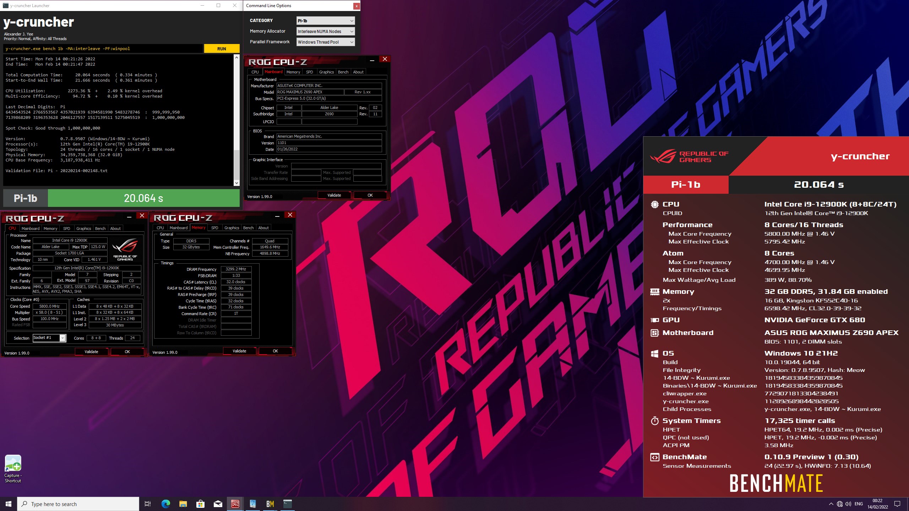Open Bench tab in CPU-Z CPU window

coord(100,229)
